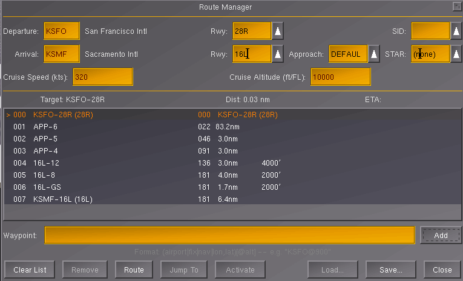The height and width of the screenshot is (281, 463).
Task: Select waypoint 004 16L-12
Action: pos(232,163)
